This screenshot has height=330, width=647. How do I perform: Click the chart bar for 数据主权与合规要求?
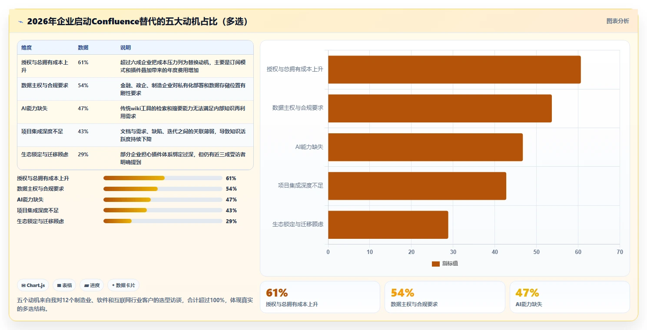(x=440, y=108)
